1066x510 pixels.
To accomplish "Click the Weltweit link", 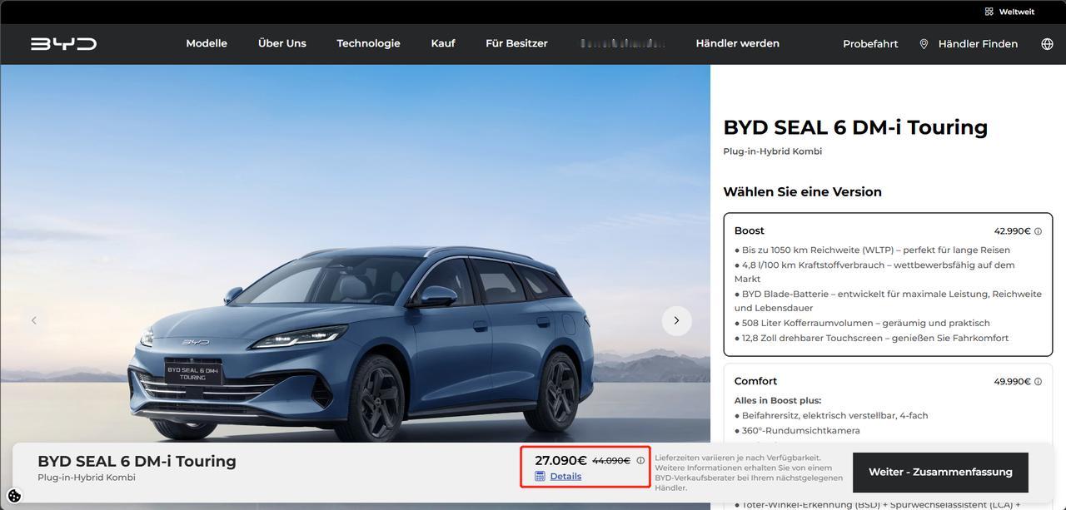I will pyautogui.click(x=1016, y=12).
